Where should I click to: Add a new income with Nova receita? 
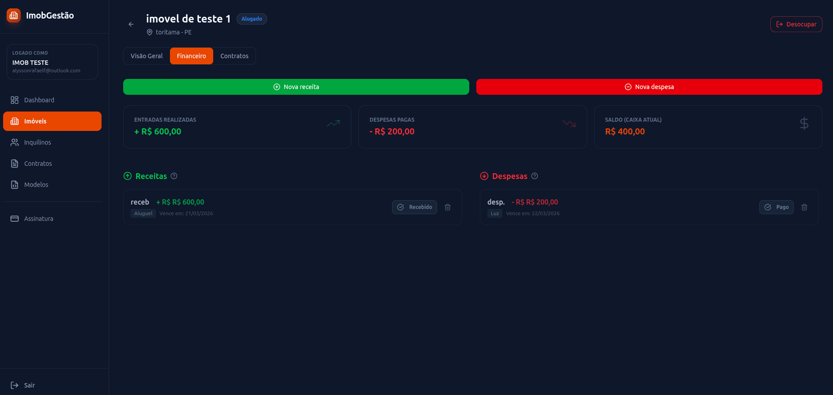pyautogui.click(x=296, y=87)
